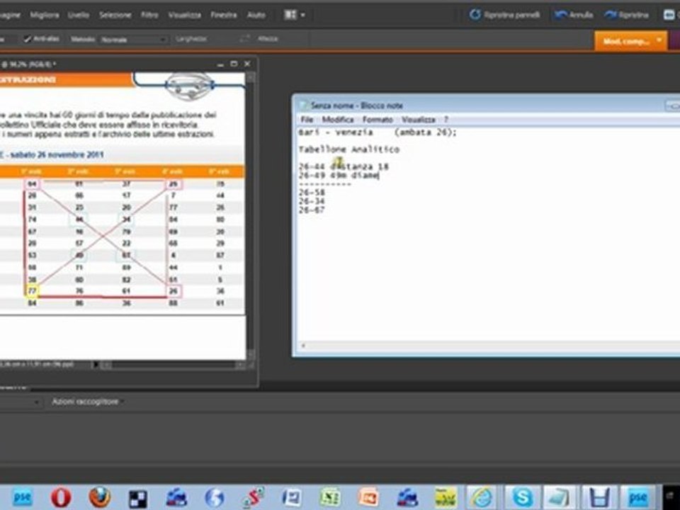Expand the Azioni raccoglitore dropdown
Image resolution: width=680 pixels, height=510 pixels.
[87, 402]
